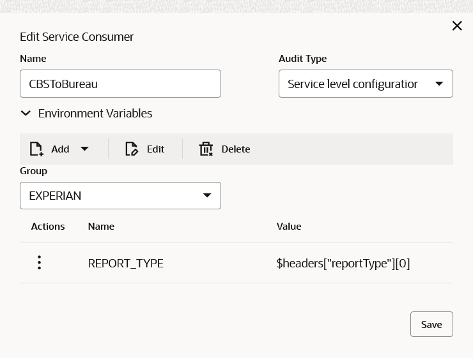
Task: Click the Add document-plus icon
Action: tap(37, 149)
